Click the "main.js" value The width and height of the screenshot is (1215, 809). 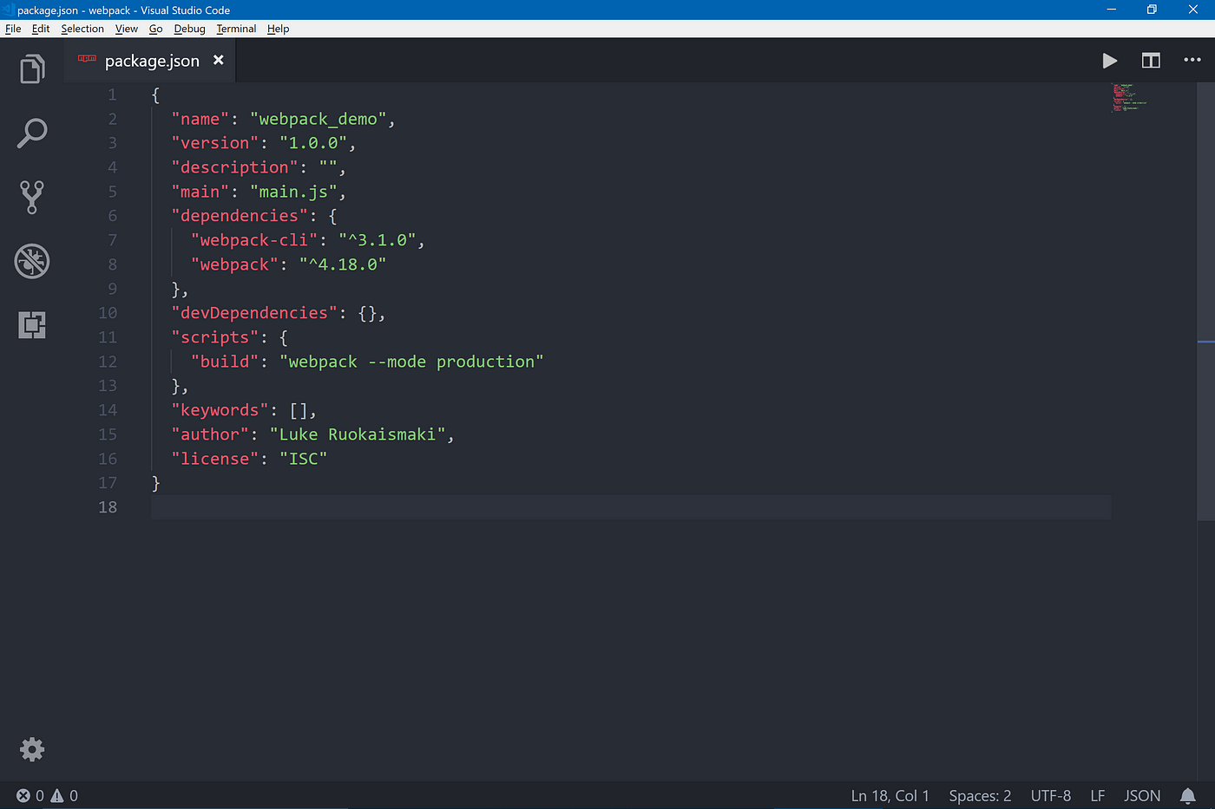pos(293,192)
